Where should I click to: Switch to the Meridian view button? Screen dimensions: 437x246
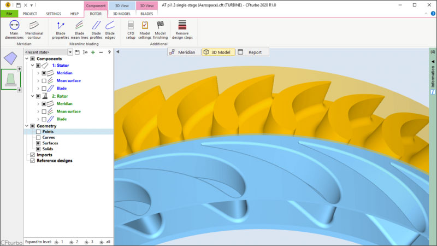coord(183,52)
